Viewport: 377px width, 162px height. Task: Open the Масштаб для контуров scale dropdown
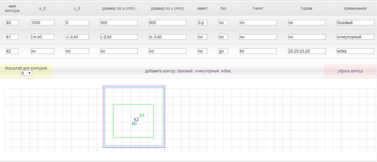click(26, 73)
